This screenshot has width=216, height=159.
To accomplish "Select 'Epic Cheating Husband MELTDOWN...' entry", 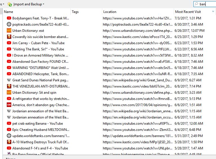I will [x=41, y=130].
